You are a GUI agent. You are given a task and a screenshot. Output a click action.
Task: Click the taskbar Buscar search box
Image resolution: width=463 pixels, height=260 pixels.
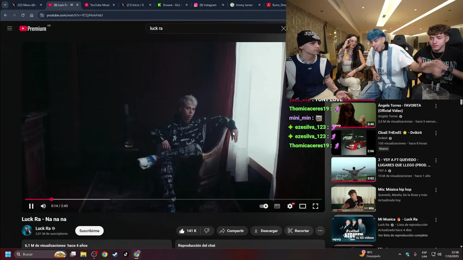click(41, 254)
